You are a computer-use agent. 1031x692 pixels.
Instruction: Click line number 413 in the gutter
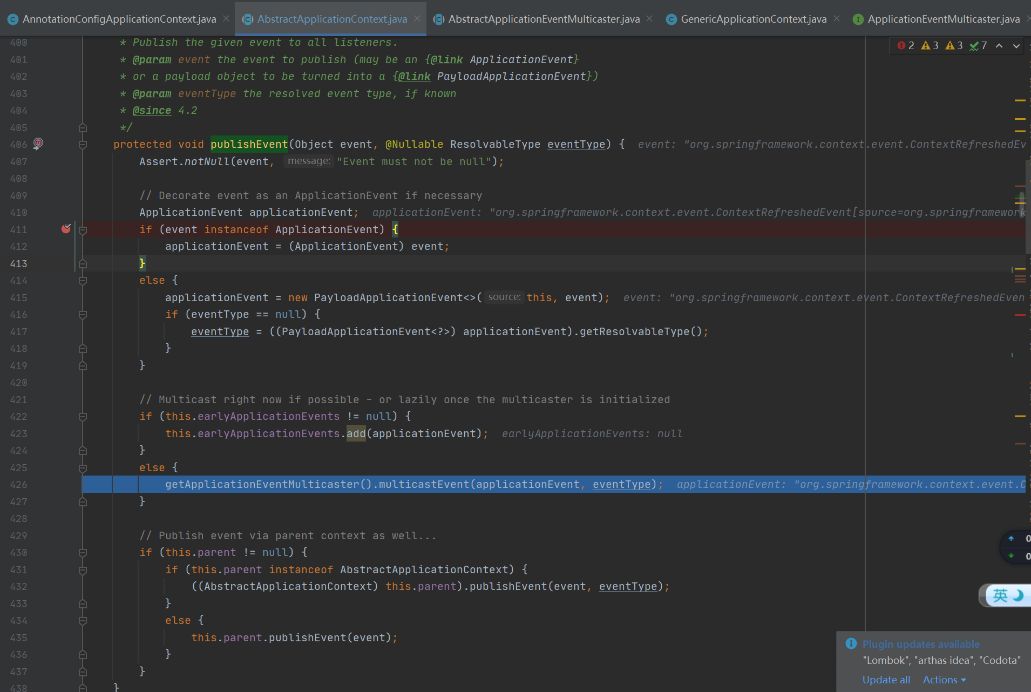click(18, 263)
